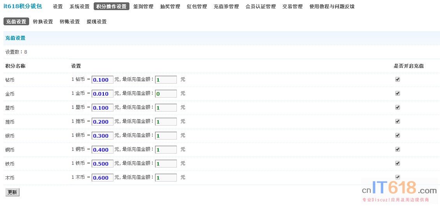Go to 签到管理 section
Viewport: 440px width, 206px height.
point(143,7)
